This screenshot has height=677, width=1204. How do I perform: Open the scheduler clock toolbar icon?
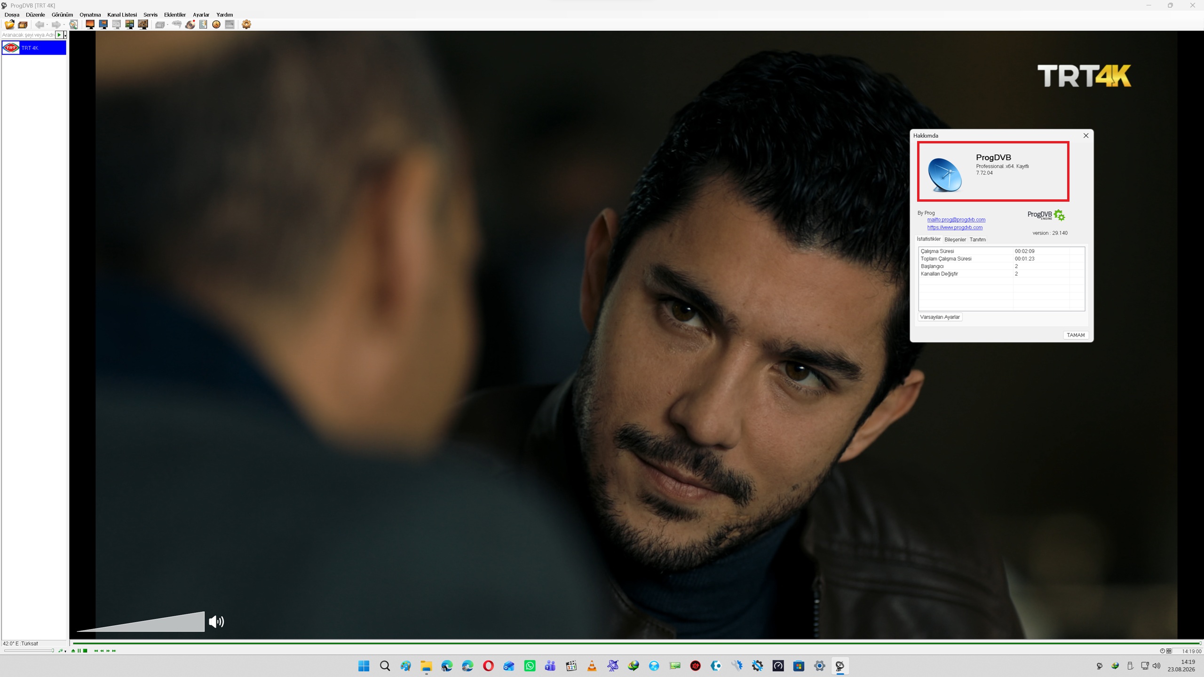click(216, 24)
